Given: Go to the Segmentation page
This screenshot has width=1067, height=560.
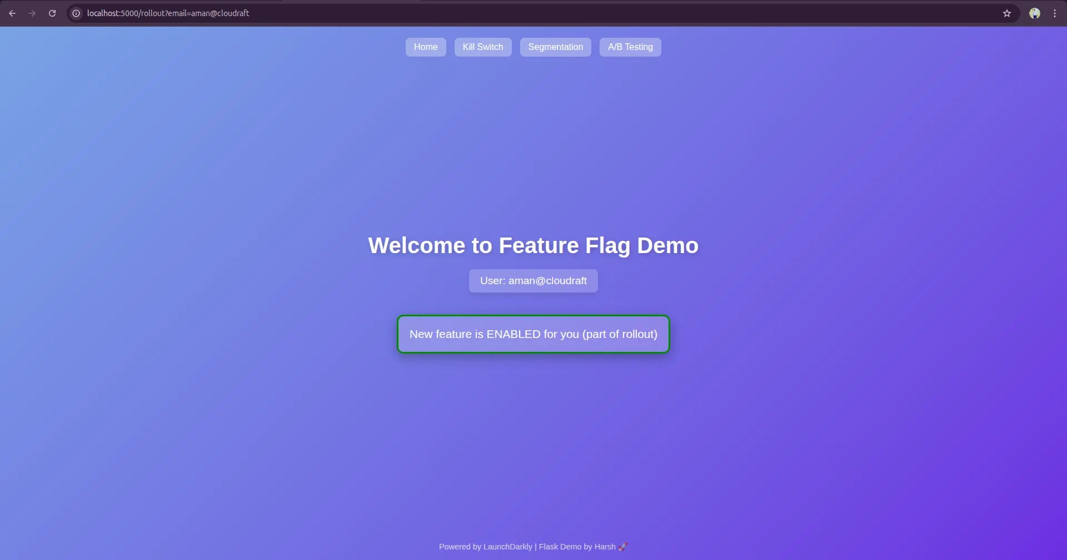Looking at the screenshot, I should tap(556, 47).
